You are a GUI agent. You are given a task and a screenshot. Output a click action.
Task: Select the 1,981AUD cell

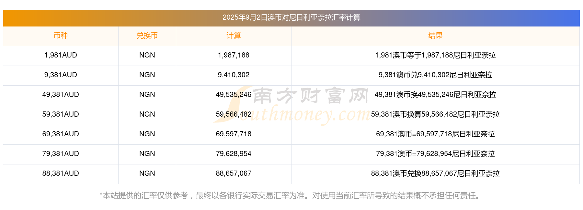(61, 55)
